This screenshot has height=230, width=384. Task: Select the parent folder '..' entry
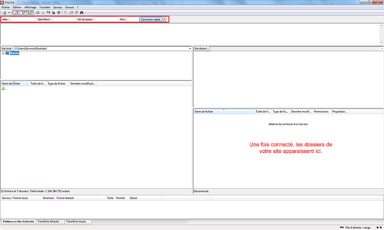tap(4, 88)
